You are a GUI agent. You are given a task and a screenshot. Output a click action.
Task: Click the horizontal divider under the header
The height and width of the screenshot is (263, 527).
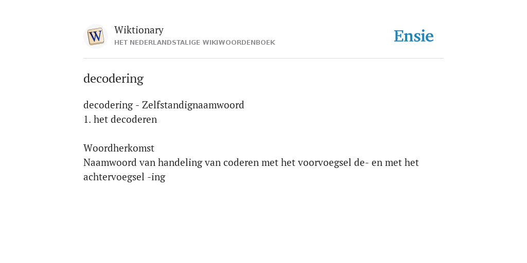(x=263, y=59)
